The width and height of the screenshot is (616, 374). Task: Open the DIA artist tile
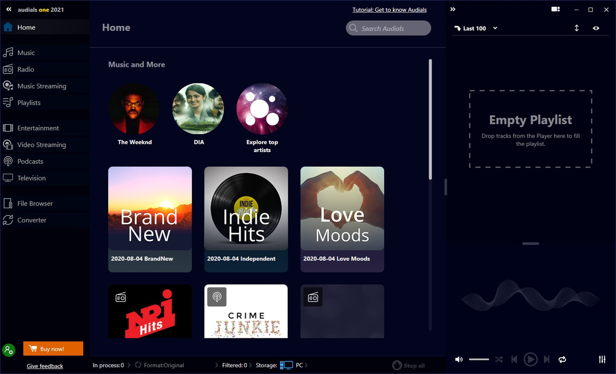(198, 114)
